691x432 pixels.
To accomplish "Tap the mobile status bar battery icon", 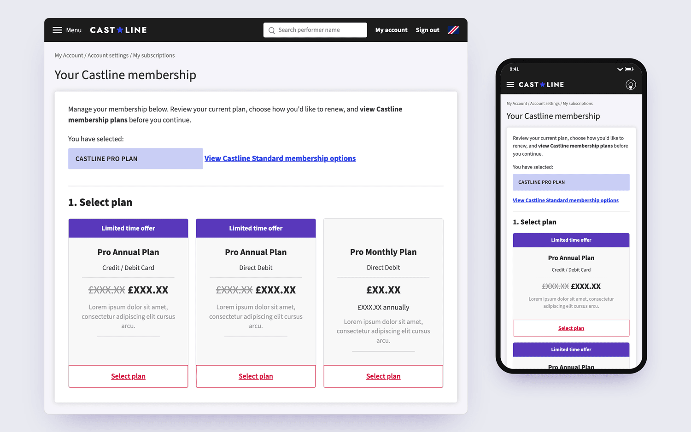I will (629, 69).
